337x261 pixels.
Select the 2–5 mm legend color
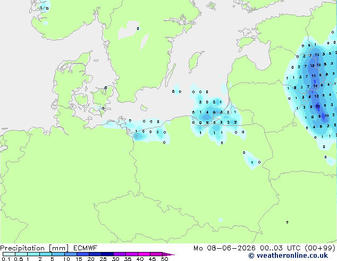[x=46, y=254]
